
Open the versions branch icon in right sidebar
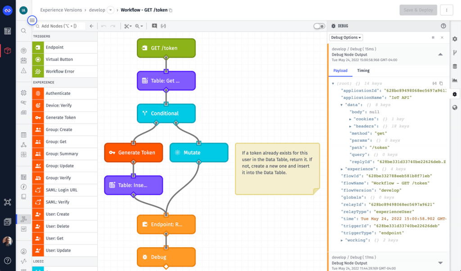tap(455, 53)
